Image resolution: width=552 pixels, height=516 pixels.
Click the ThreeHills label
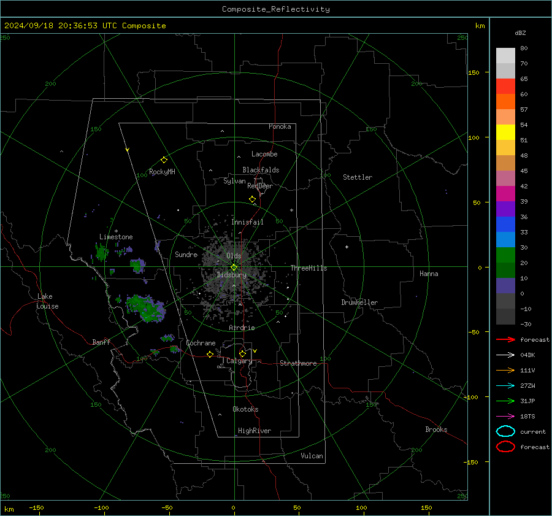[x=309, y=268]
